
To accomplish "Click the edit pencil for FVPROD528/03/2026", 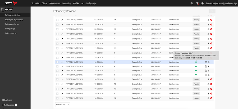I will coord(63,20).
